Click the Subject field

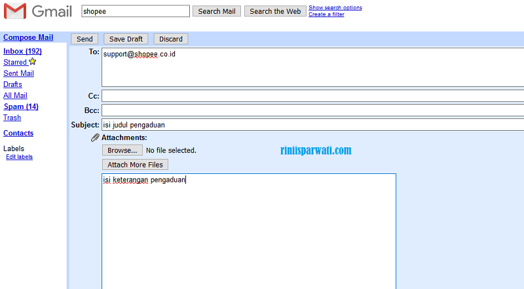312,125
